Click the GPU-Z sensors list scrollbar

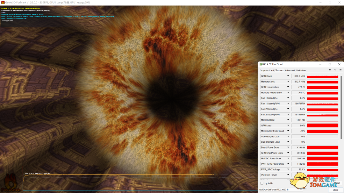click(341, 107)
